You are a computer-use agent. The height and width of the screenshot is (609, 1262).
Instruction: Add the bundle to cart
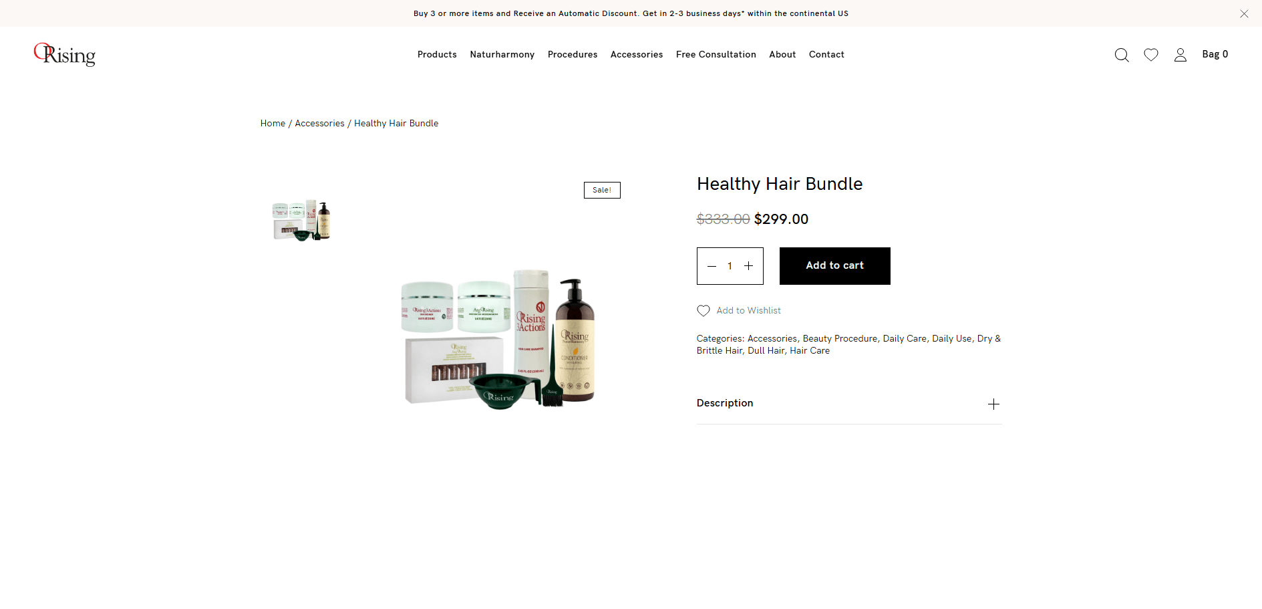[x=835, y=266]
